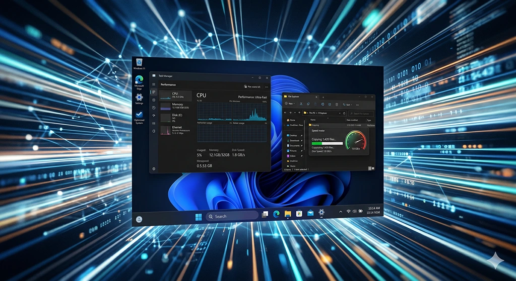Screen dimensions: 516x281
Task: Select Processes icon in Task Manager sidebar
Action: tap(154, 92)
